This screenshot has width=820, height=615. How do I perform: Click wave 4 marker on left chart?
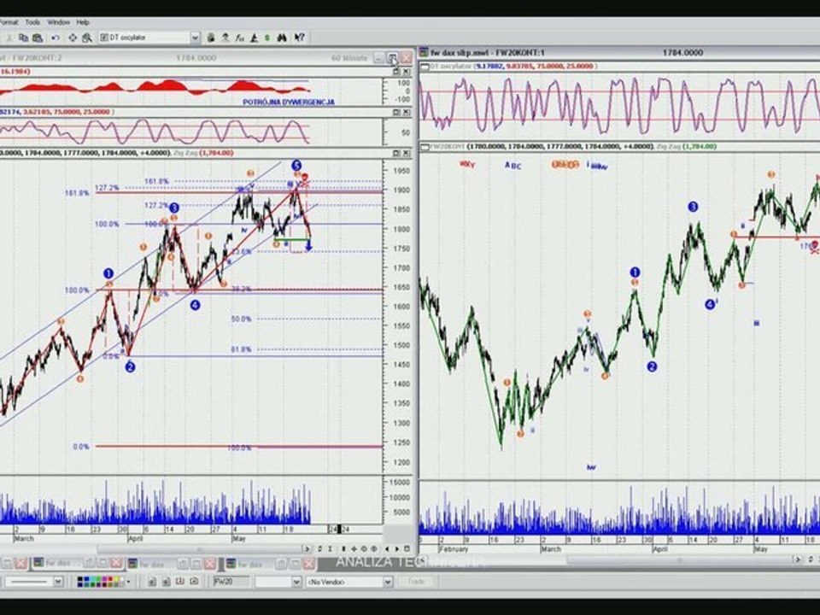pos(195,305)
